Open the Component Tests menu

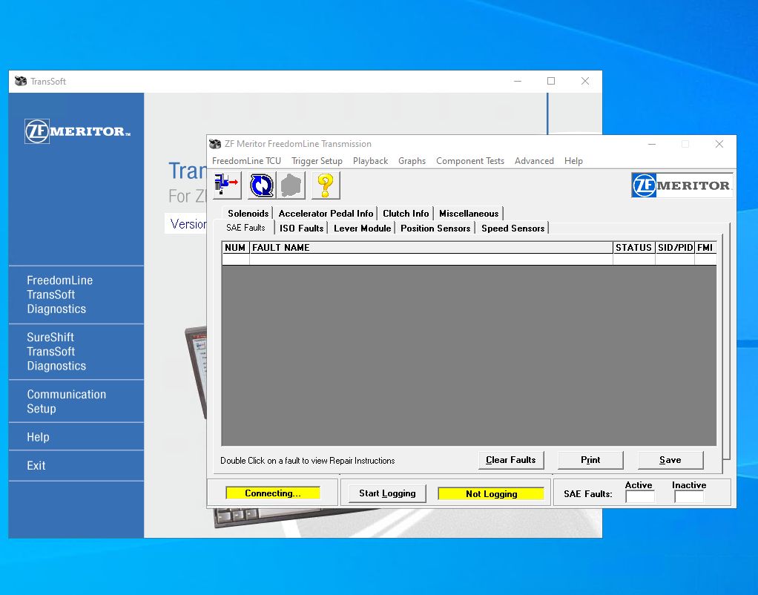pos(470,160)
